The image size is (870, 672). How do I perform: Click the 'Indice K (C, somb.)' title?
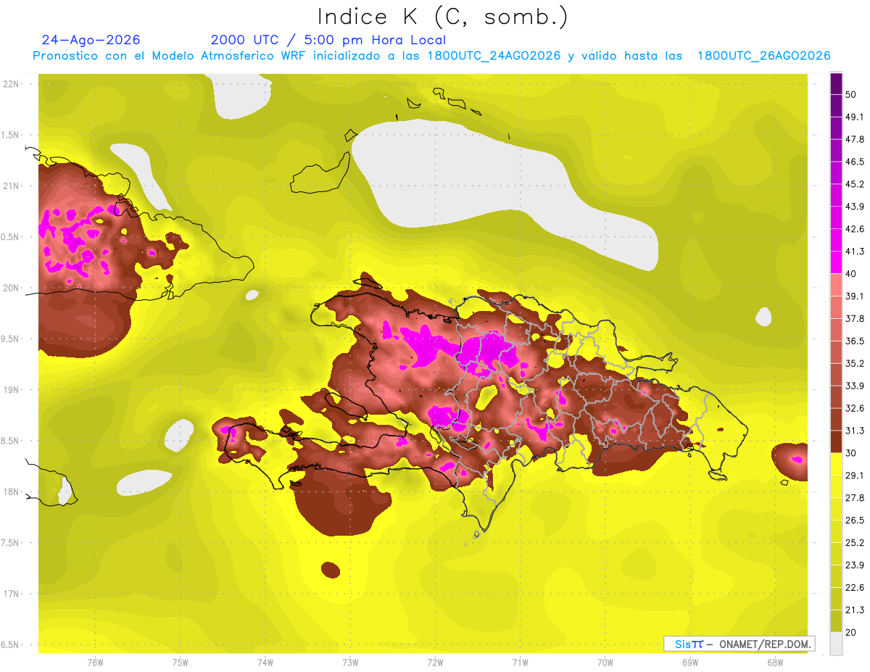442,17
